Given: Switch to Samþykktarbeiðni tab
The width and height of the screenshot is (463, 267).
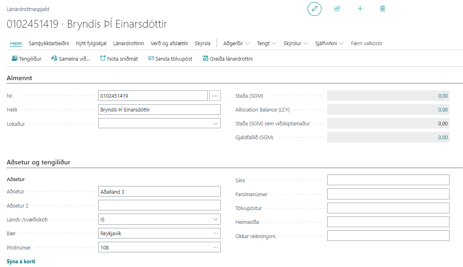Looking at the screenshot, I should click(49, 43).
